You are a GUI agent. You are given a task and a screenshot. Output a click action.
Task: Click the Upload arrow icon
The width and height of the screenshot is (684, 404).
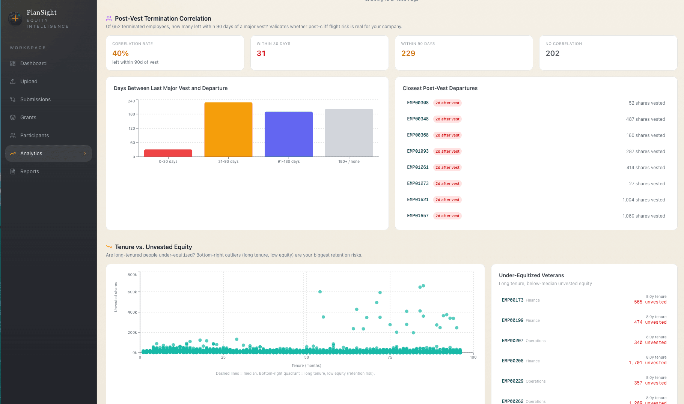click(13, 81)
